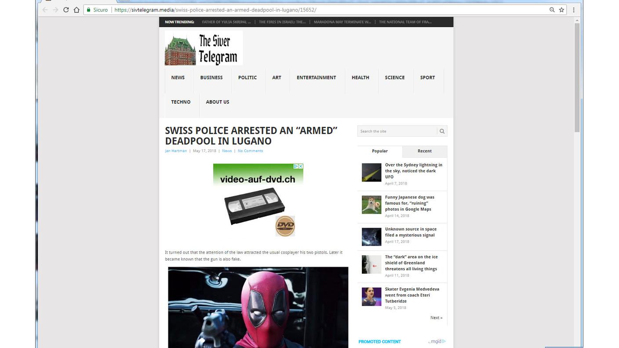Open the zoom magnifier icon in address bar

tap(552, 10)
